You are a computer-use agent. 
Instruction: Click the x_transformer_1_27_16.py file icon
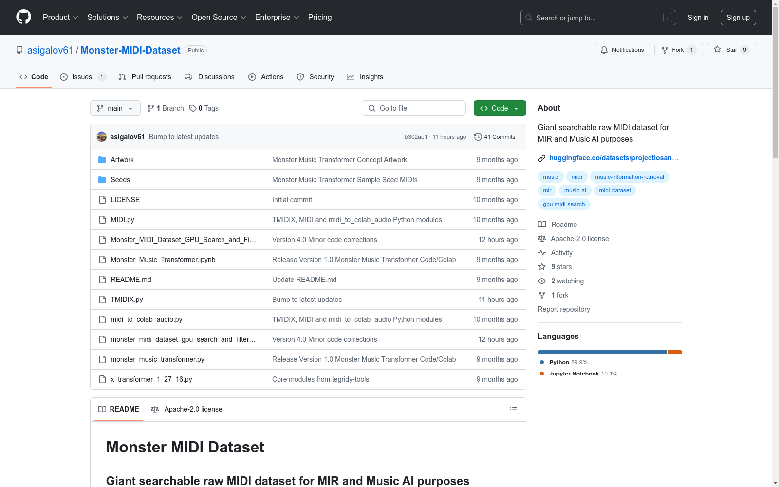[x=102, y=379]
